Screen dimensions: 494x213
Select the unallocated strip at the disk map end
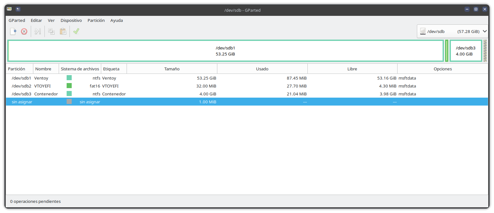pyautogui.click(x=485, y=51)
